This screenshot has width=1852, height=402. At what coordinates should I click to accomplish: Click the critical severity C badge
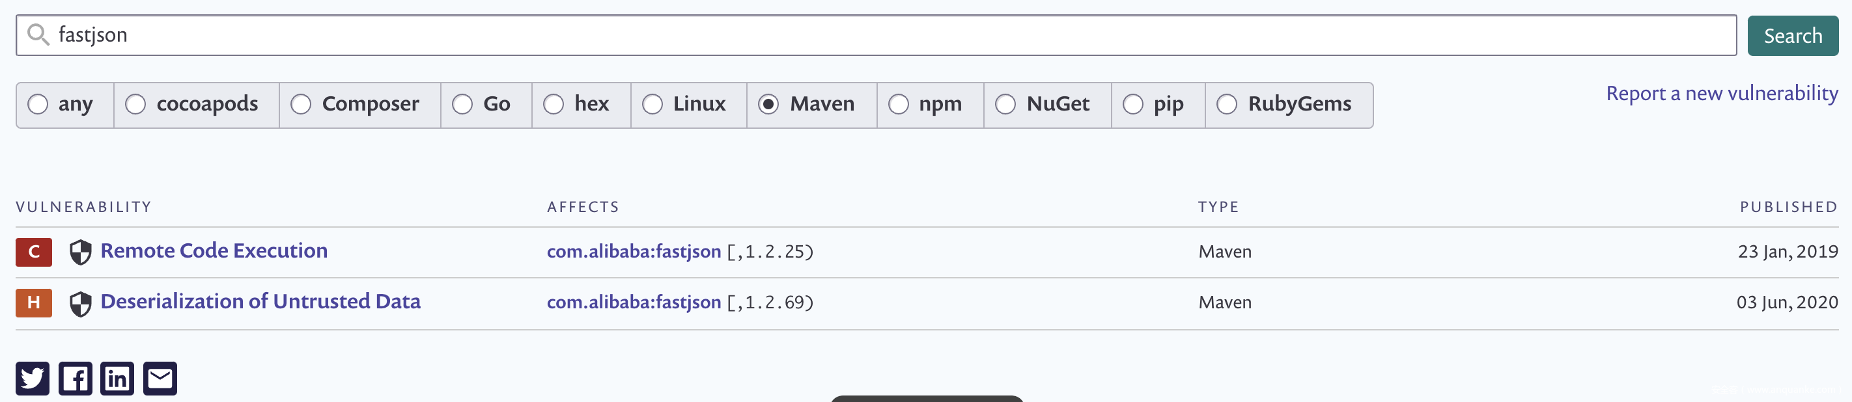[x=34, y=252]
